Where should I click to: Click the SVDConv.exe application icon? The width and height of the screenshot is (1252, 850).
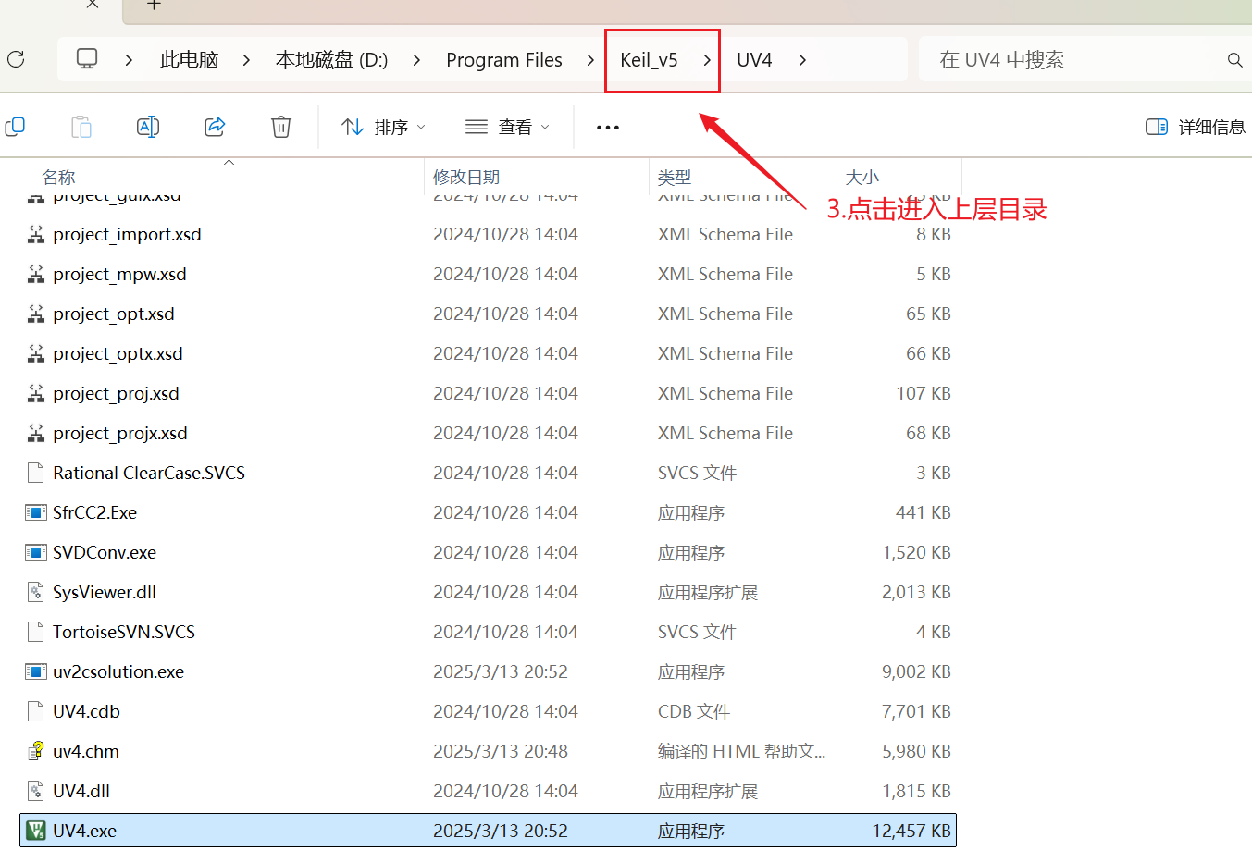pos(36,552)
